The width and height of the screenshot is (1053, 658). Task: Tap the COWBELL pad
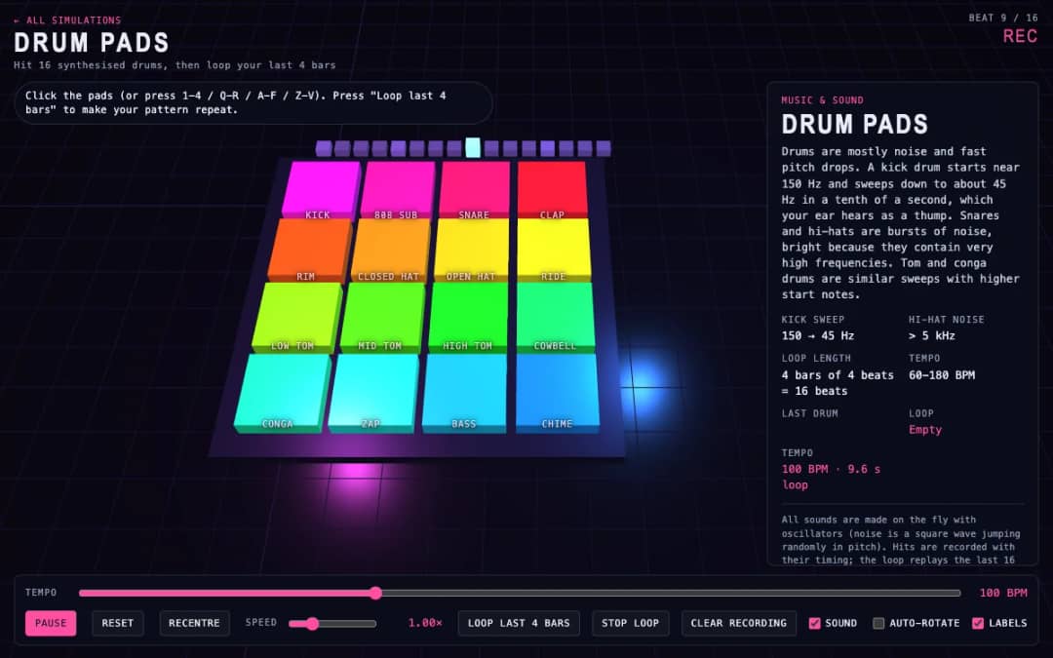tap(555, 317)
